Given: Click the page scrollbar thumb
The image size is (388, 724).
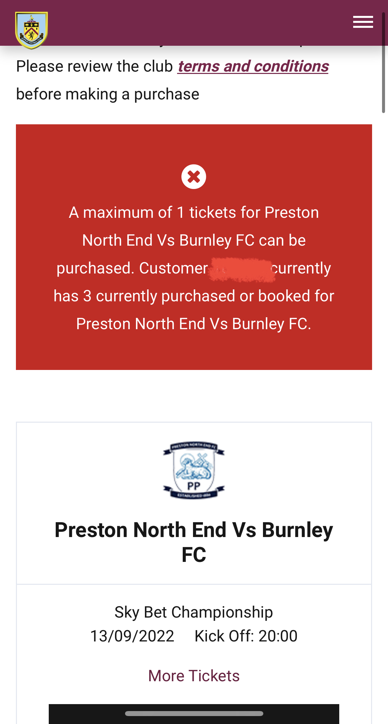Looking at the screenshot, I should click(x=383, y=63).
